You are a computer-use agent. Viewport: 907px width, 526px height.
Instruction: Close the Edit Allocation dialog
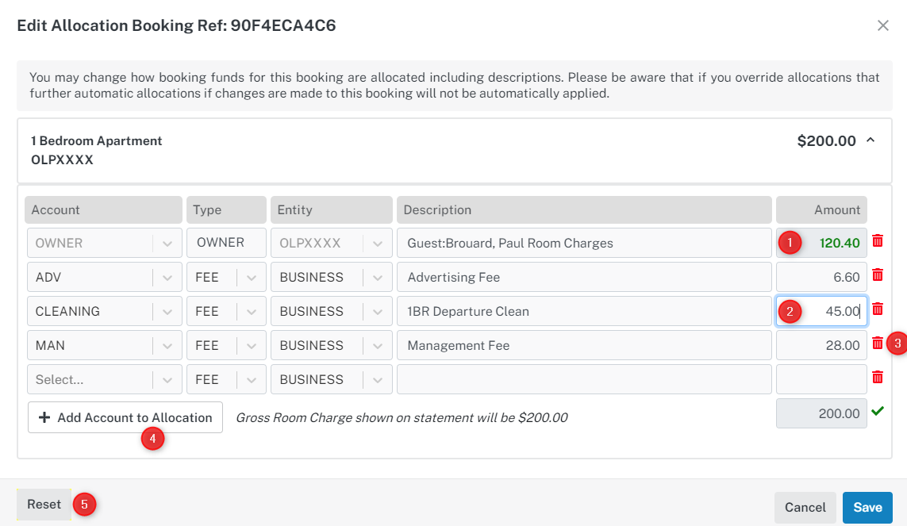[883, 25]
